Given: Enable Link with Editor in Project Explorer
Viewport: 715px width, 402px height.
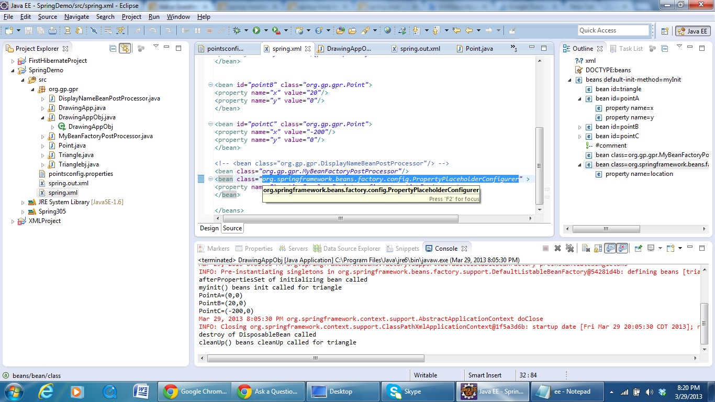Looking at the screenshot, I should point(125,48).
